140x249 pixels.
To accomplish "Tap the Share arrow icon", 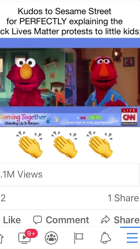I will tap(106, 219).
